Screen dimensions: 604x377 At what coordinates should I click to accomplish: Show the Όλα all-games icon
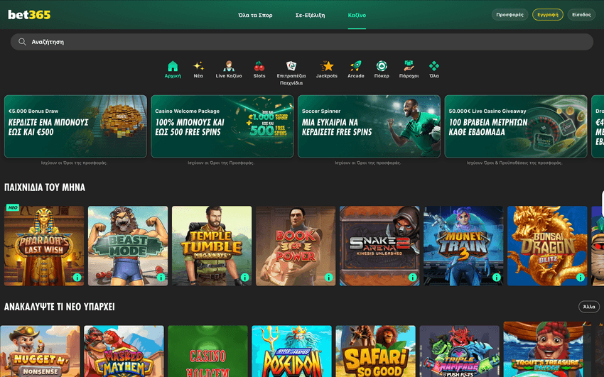434,66
